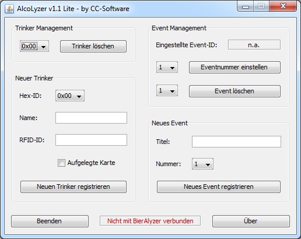The width and height of the screenshot is (301, 239).
Task: Tick the Aufgelegte Karte checkbox
Action: (61, 163)
